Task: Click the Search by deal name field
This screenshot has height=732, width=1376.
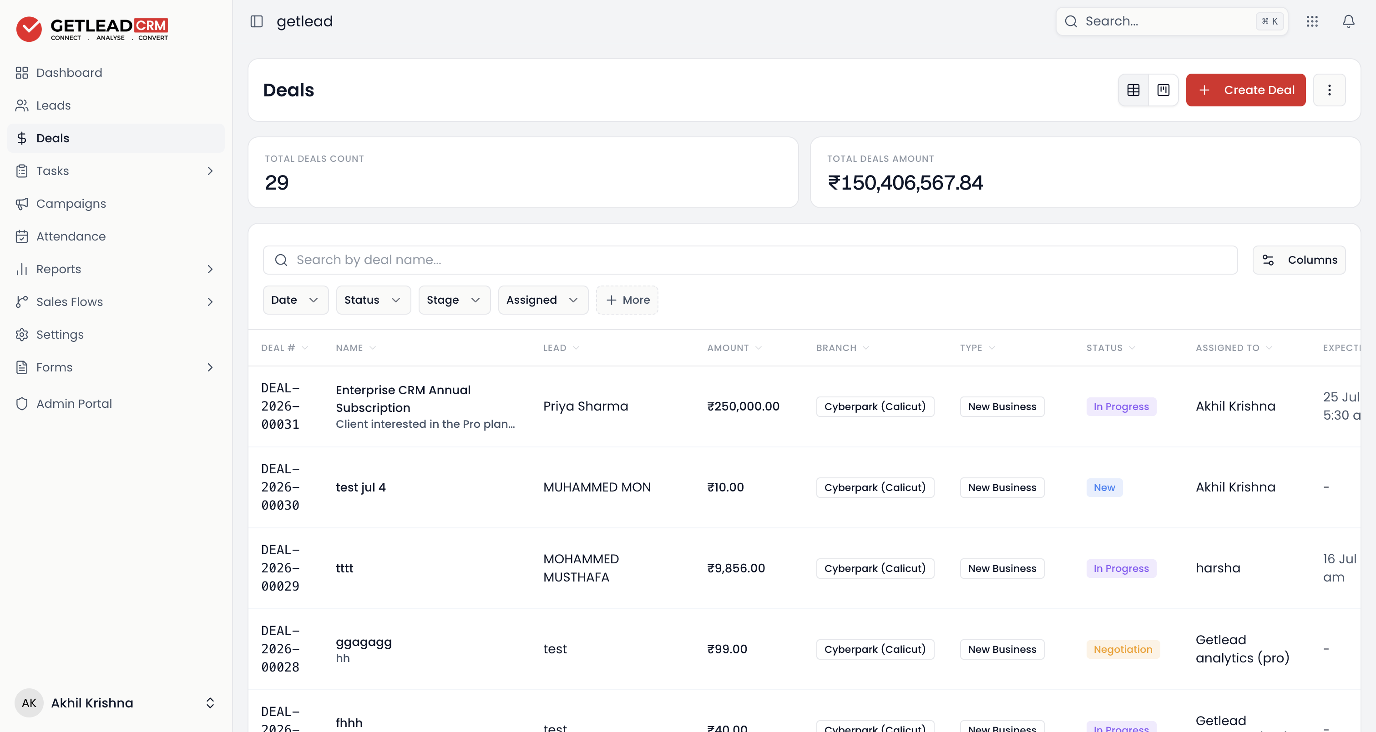Action: tap(749, 260)
